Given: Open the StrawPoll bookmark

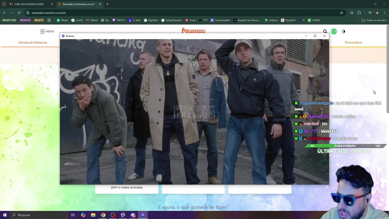Looking at the screenshot, I should tap(288, 20).
